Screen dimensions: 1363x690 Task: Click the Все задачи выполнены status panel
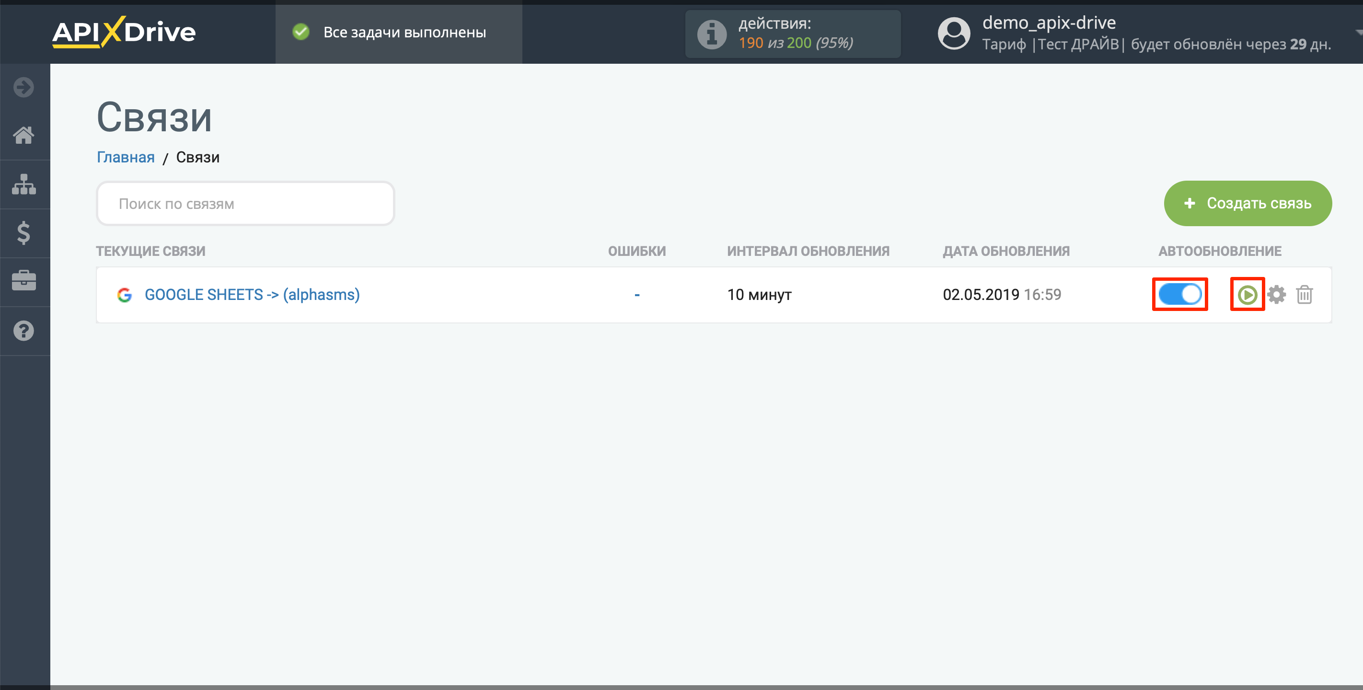point(399,32)
